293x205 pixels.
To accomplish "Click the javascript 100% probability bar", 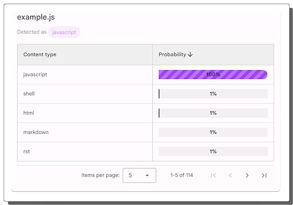I will click(213, 75).
